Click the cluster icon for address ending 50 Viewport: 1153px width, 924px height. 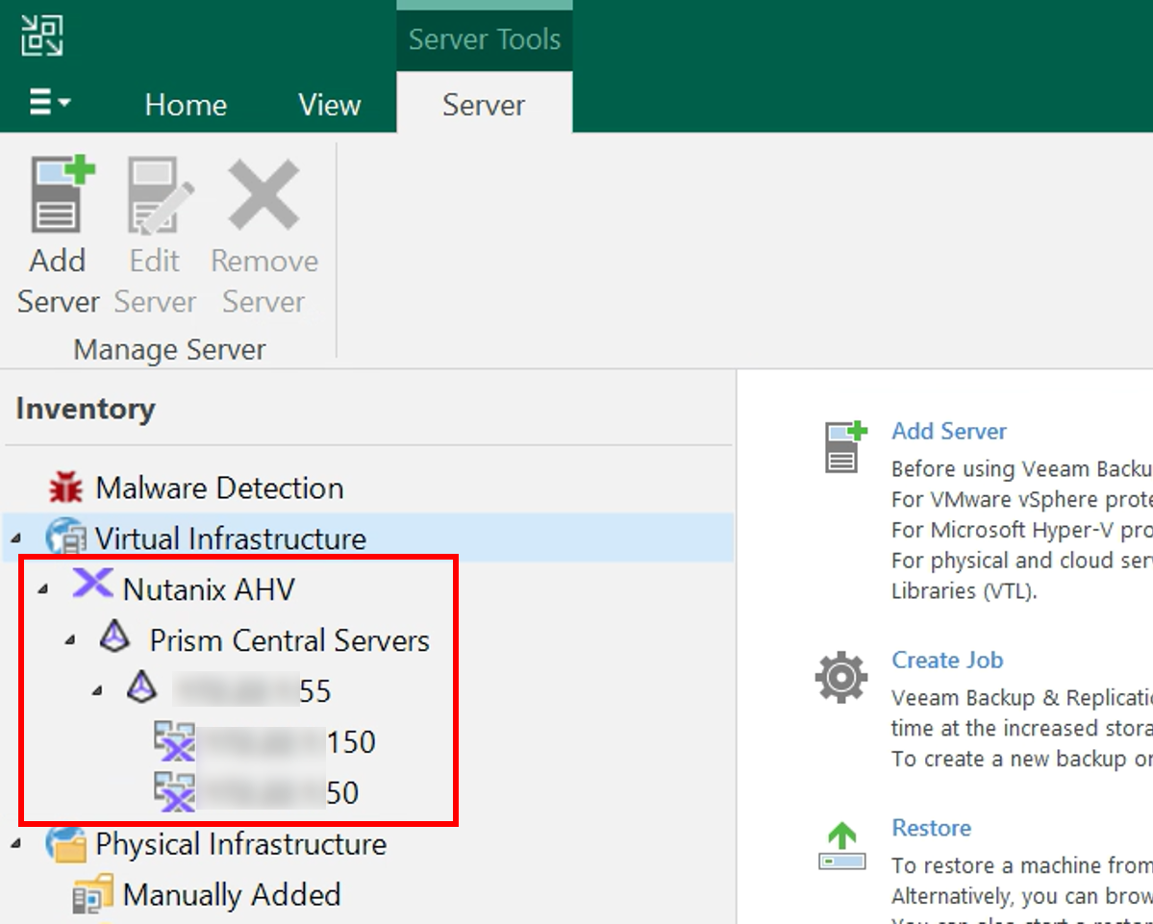[x=174, y=791]
